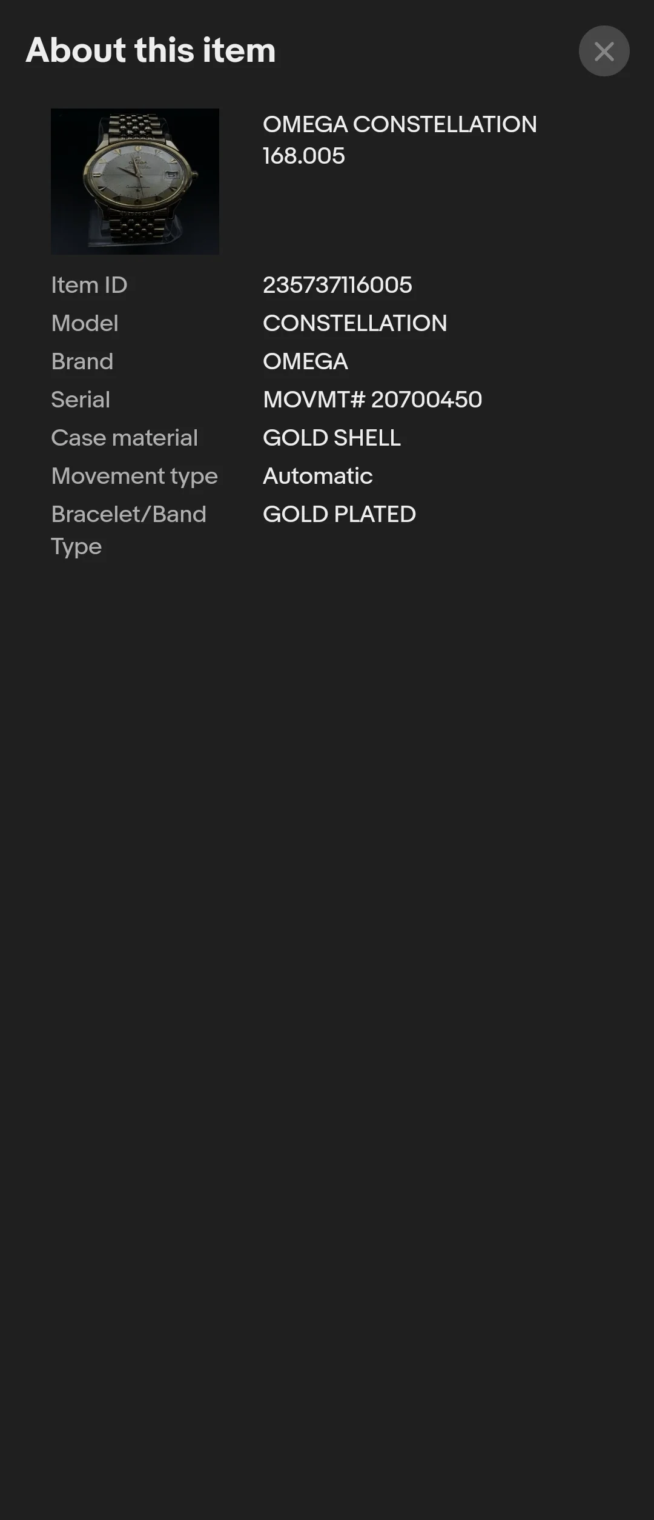Click the Case material label
654x1520 pixels.
click(124, 438)
